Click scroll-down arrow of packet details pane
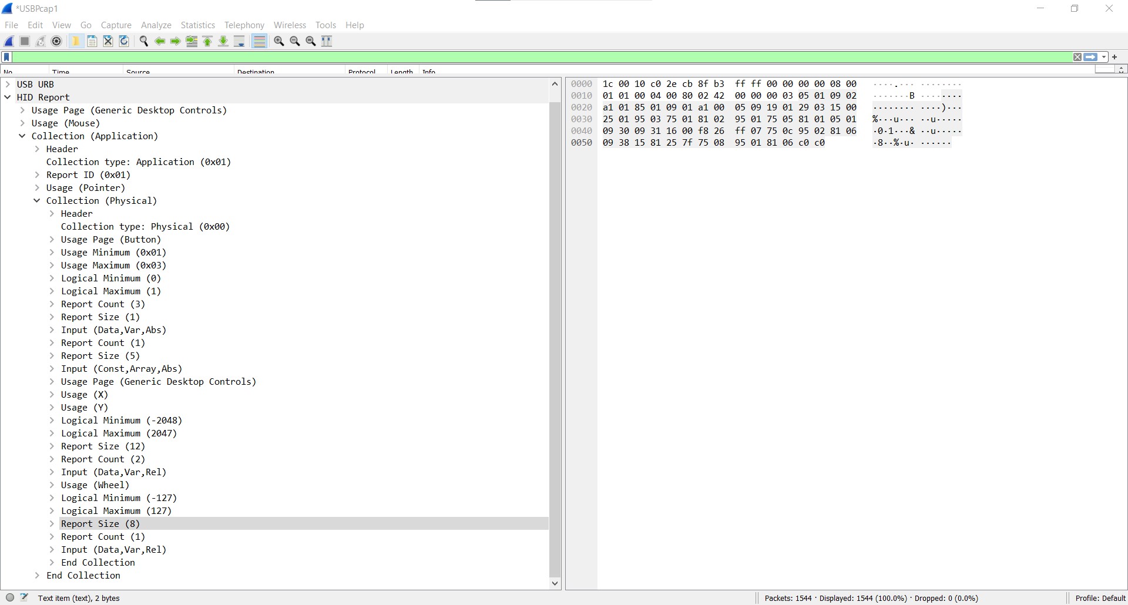The height and width of the screenshot is (605, 1128). [555, 583]
